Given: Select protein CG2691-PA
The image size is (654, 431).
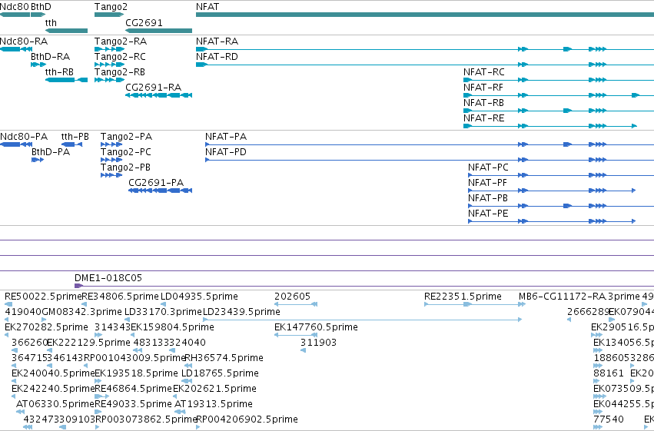Looking at the screenshot, I should point(156,184).
